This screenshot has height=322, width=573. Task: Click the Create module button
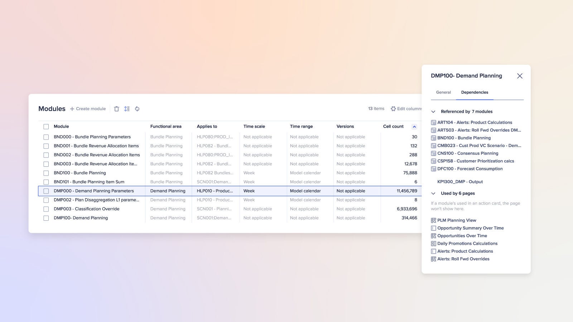(88, 109)
